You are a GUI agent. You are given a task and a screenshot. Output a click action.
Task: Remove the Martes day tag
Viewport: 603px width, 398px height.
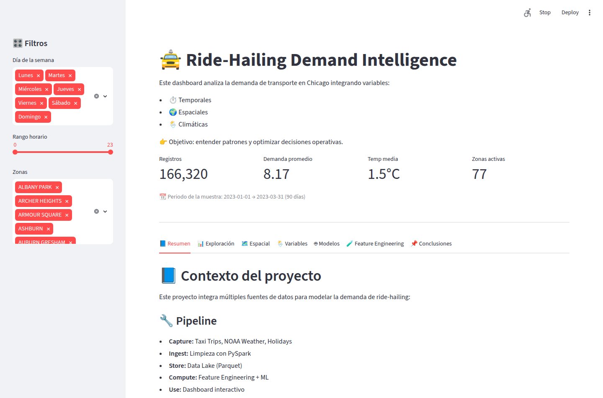[x=70, y=76]
